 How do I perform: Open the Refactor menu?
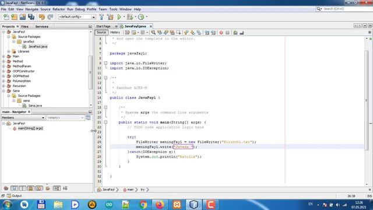[x=59, y=9]
